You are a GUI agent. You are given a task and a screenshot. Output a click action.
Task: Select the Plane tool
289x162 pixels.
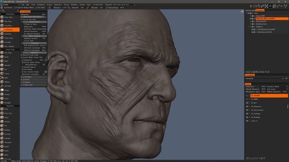click(7, 90)
